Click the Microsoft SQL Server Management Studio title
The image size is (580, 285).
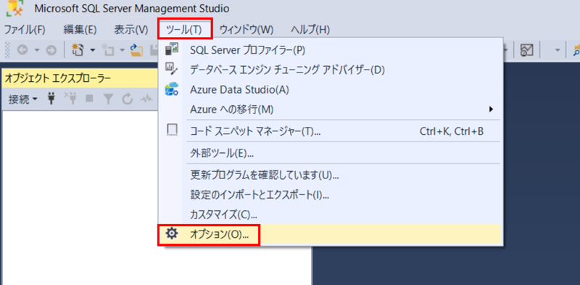(132, 8)
